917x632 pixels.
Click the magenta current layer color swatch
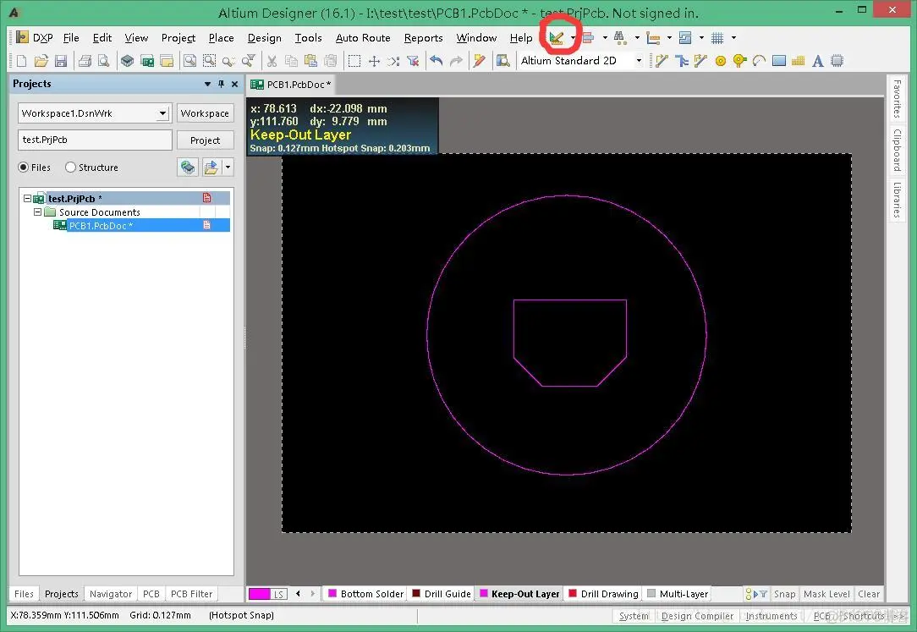(x=260, y=594)
